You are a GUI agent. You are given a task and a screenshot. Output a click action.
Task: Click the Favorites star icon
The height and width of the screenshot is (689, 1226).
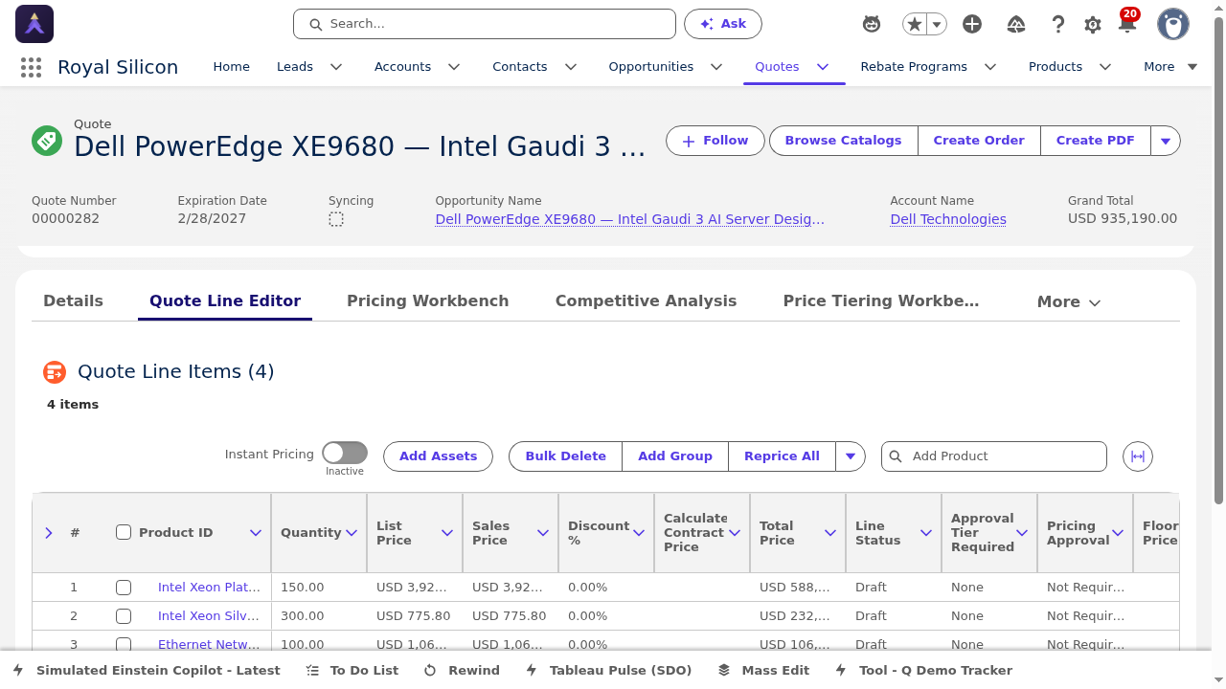915,24
